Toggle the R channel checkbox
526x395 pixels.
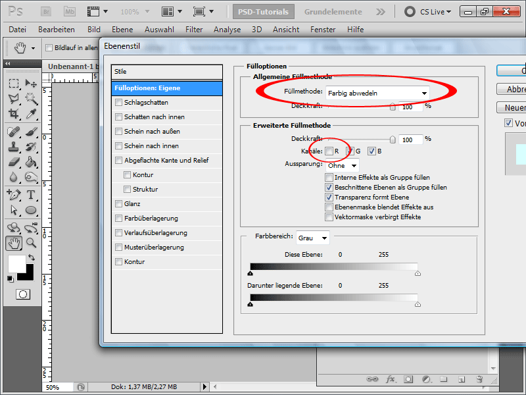(329, 151)
